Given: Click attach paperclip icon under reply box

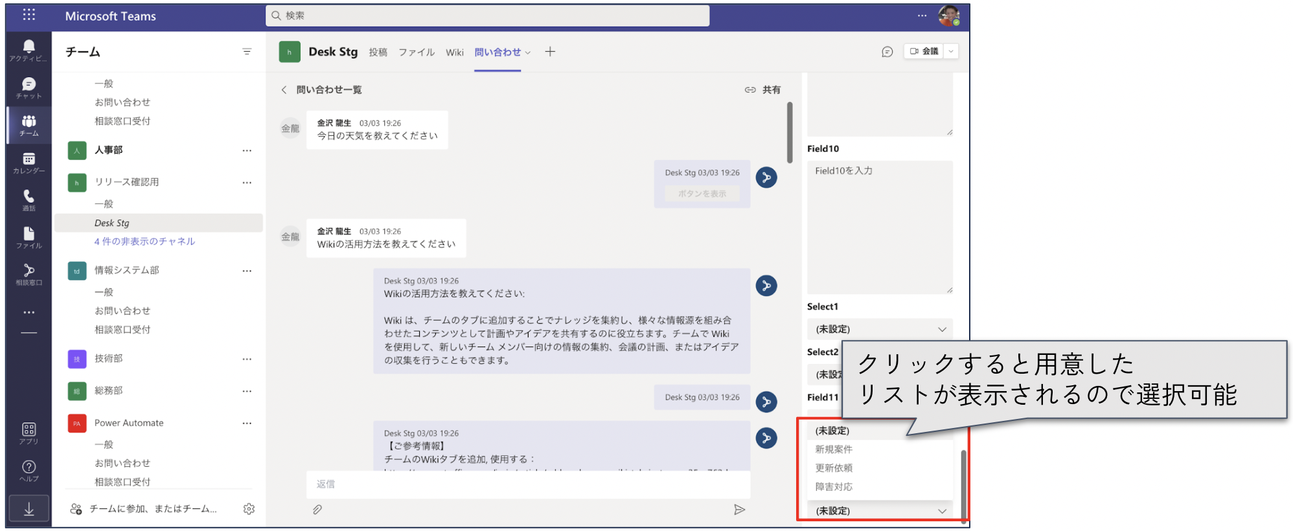Looking at the screenshot, I should click(317, 510).
